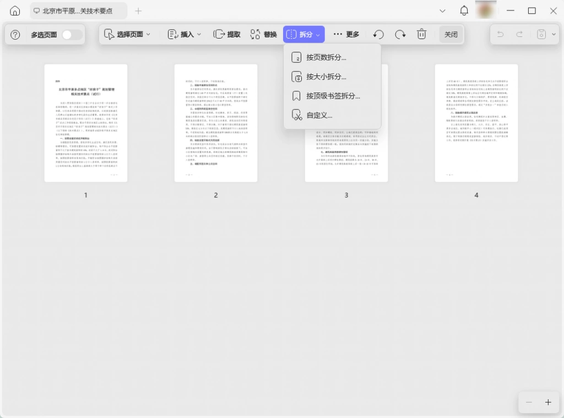
Task: Delete pages with trash icon
Action: pyautogui.click(x=421, y=34)
